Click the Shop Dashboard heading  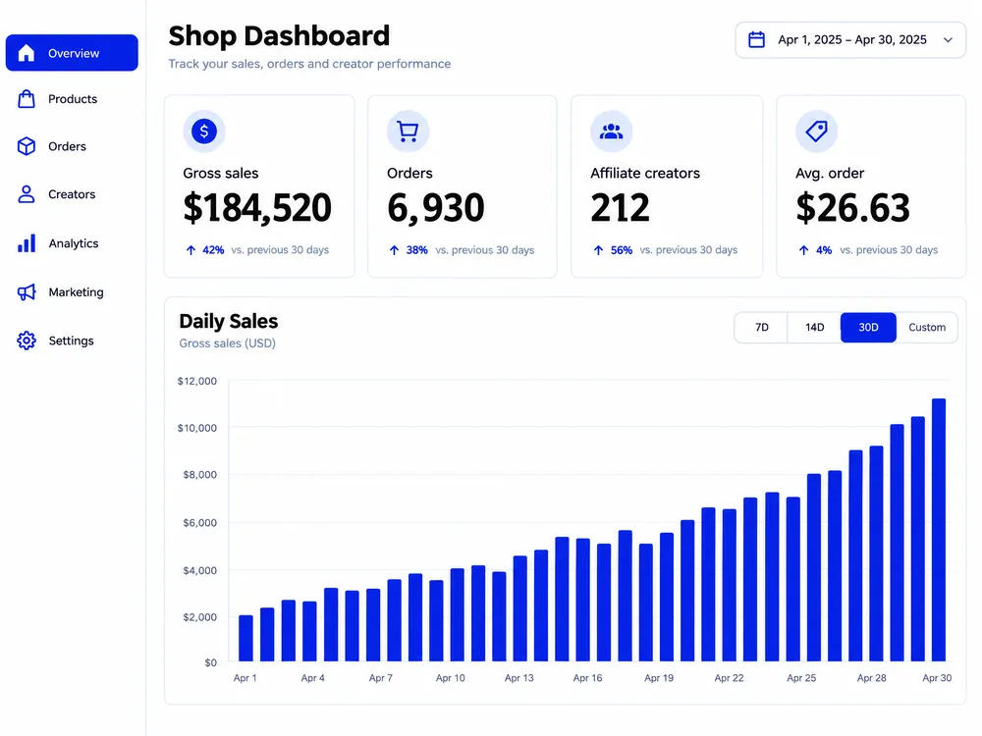pos(279,35)
